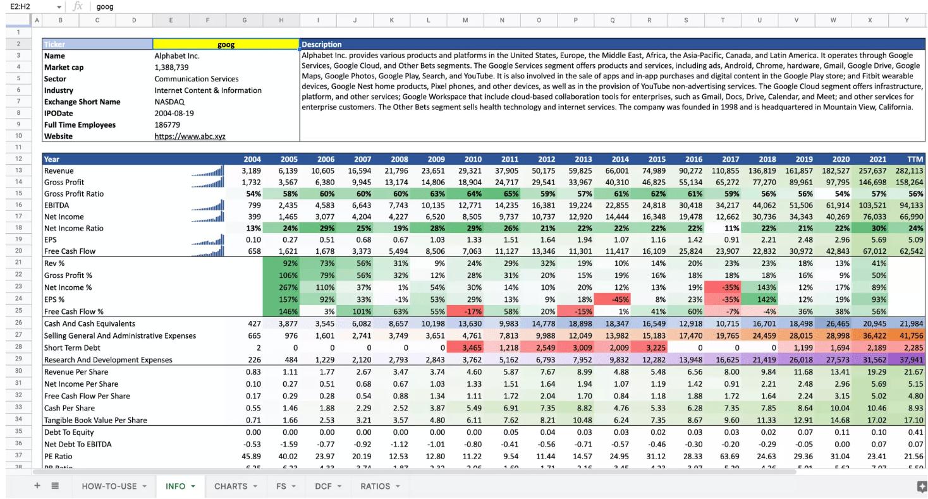928x499 pixels.
Task: Select the Alphabet Inc. name cell
Action: click(177, 56)
